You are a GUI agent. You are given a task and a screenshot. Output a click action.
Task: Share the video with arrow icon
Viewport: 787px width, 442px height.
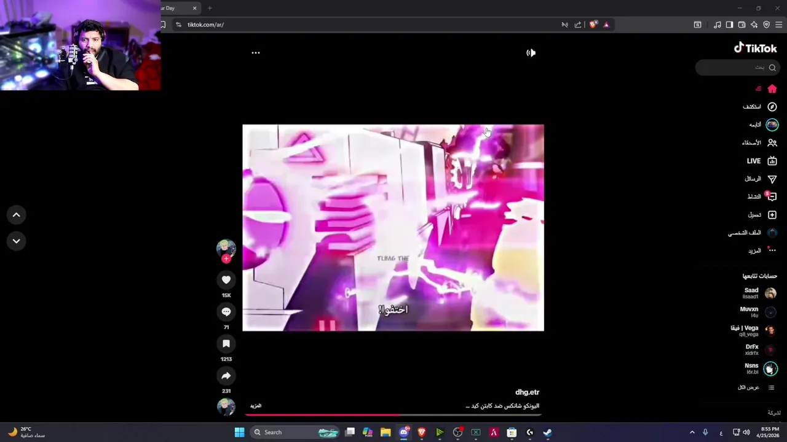[x=226, y=376]
